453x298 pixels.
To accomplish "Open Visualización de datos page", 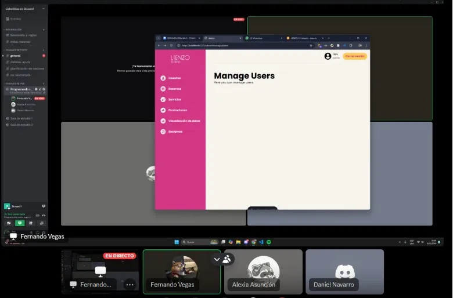I will [184, 121].
